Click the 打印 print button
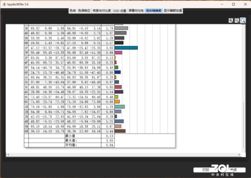251x178 pixels. click(206, 170)
